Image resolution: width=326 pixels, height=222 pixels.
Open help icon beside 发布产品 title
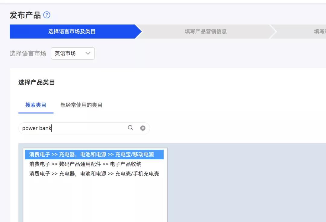click(47, 15)
